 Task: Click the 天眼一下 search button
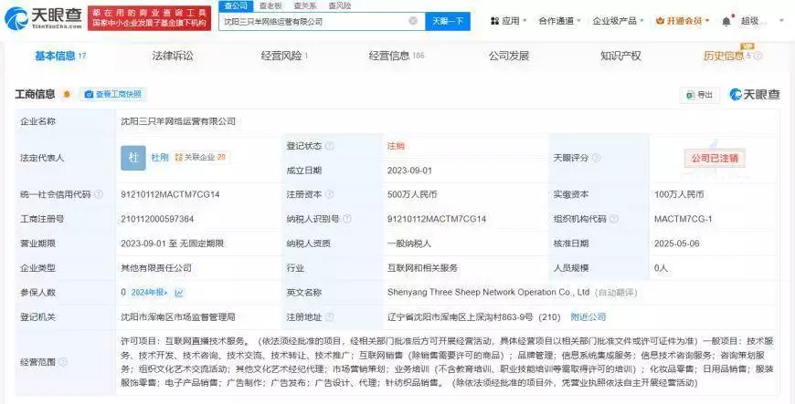point(448,21)
